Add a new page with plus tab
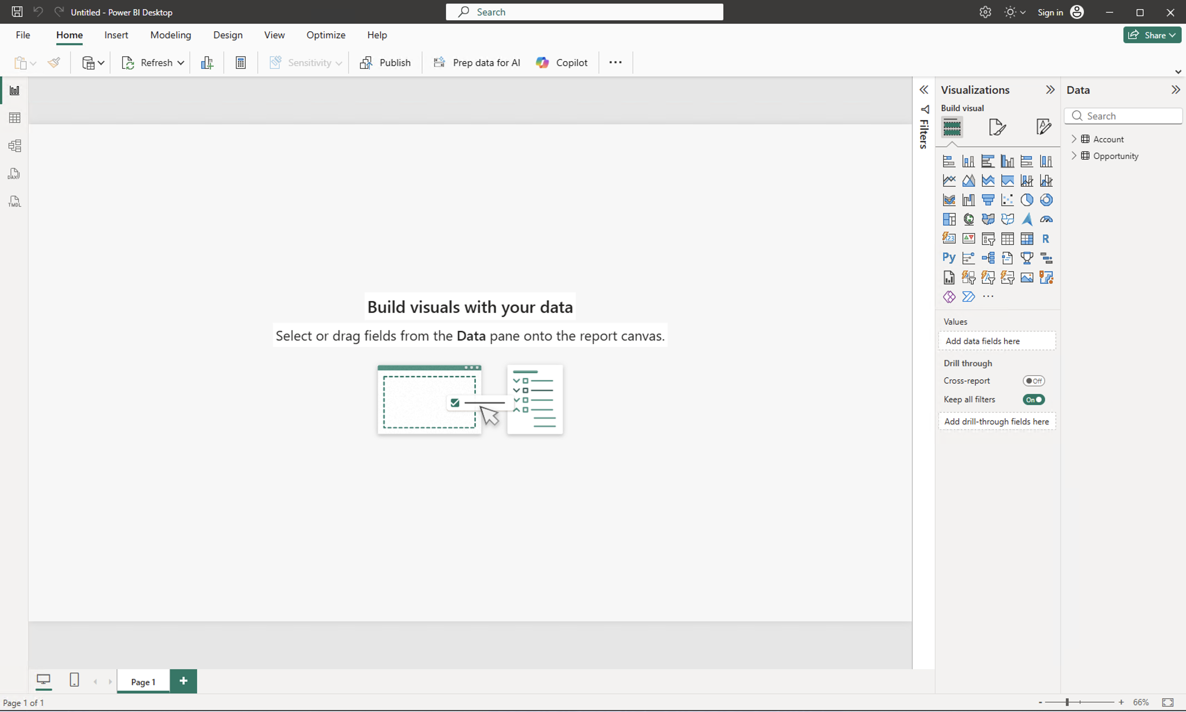Viewport: 1186px width, 712px height. tap(183, 681)
